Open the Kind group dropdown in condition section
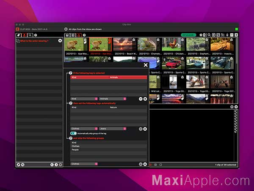 pos(84,99)
